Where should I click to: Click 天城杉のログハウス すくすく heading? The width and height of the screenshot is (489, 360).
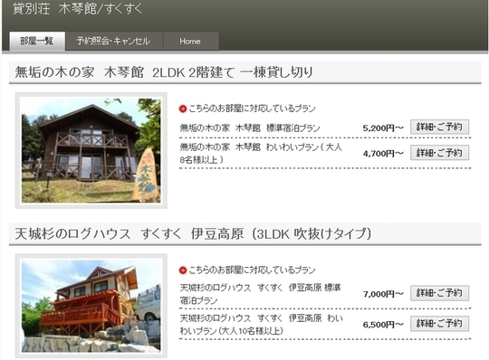tap(193, 234)
